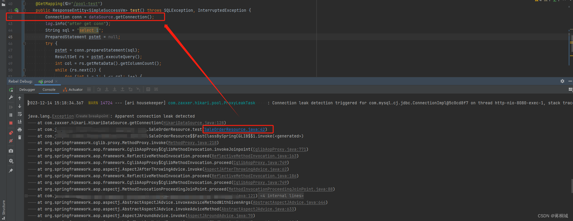Screen dimensions: 573x221
Task: Open the Actuator tab
Action: [x=73, y=90]
